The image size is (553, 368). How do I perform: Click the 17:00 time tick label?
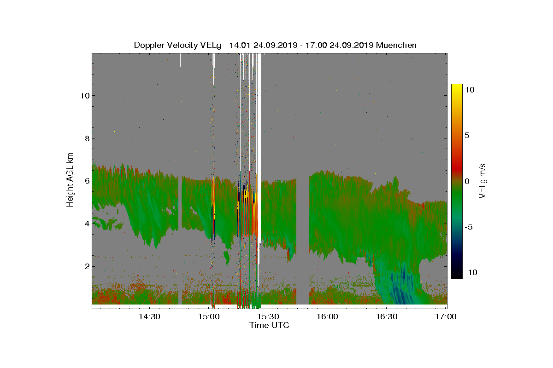coord(446,316)
